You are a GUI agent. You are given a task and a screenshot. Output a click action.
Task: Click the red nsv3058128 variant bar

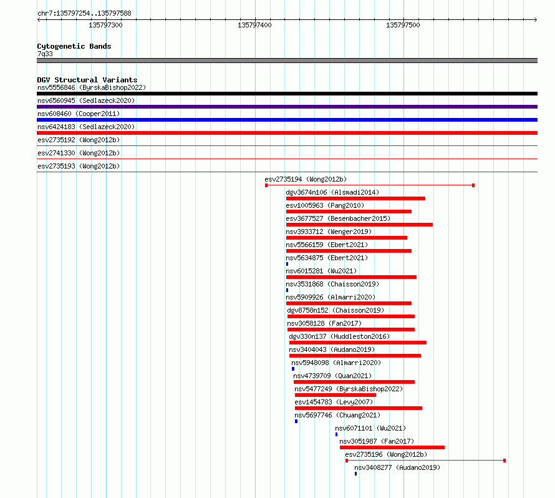click(351, 330)
